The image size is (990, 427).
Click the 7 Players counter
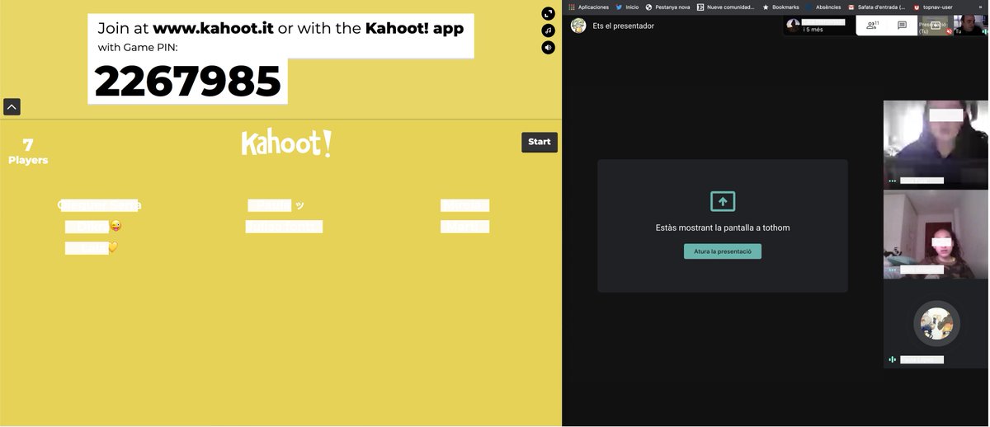28,152
